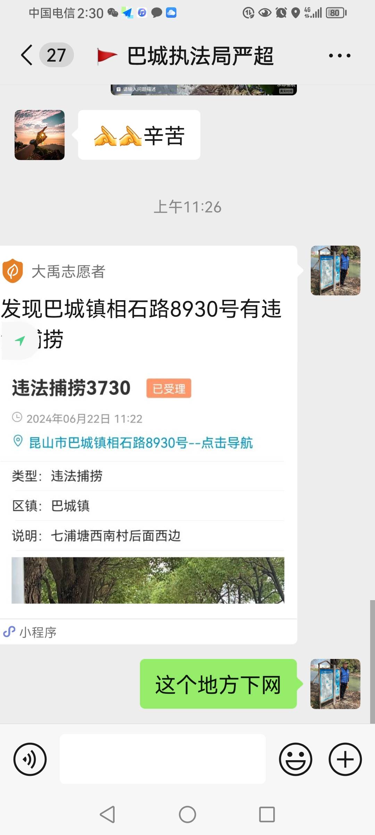Tap the 这个地方下网 green message bubble

218,684
